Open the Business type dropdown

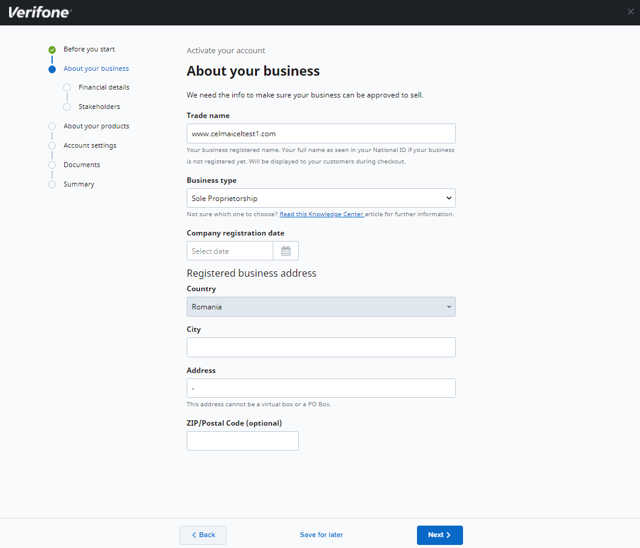coord(321,198)
